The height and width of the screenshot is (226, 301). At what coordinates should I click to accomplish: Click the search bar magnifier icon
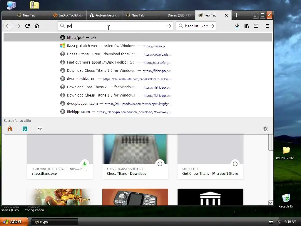181,26
